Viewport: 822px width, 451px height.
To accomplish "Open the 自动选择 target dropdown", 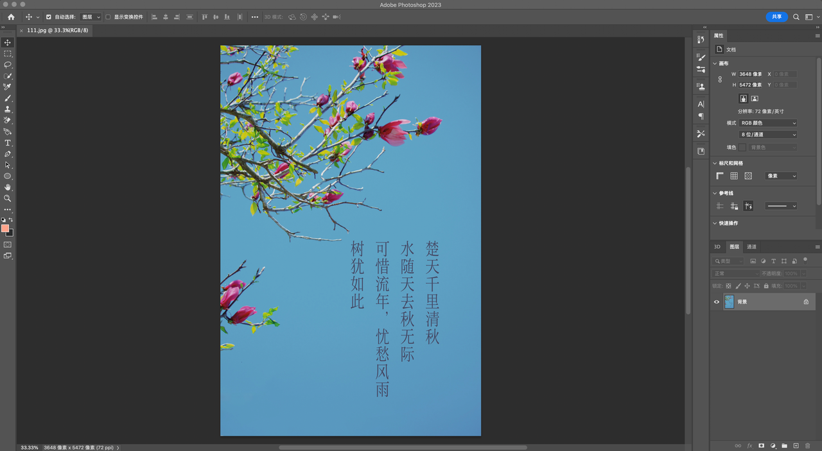I will click(x=90, y=17).
